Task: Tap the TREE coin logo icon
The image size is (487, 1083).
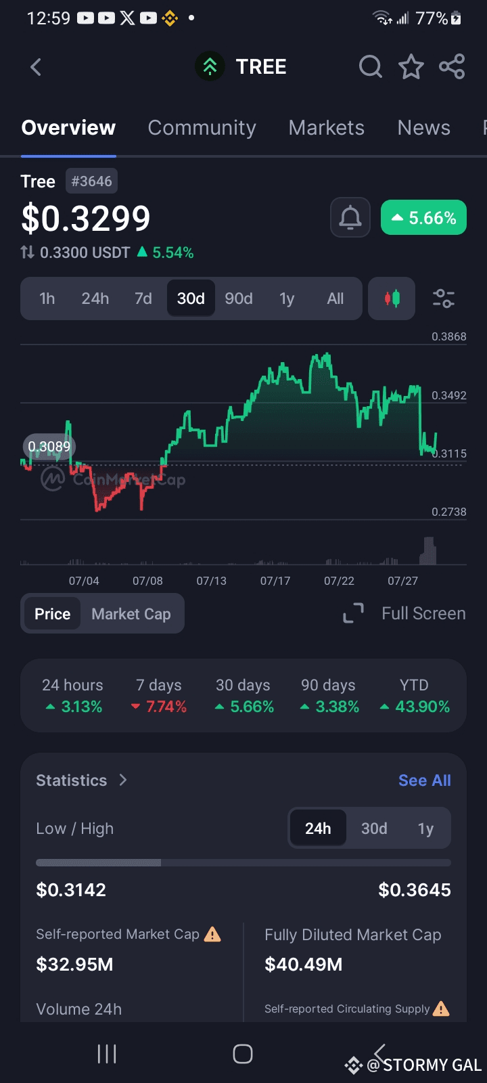Action: (x=210, y=67)
